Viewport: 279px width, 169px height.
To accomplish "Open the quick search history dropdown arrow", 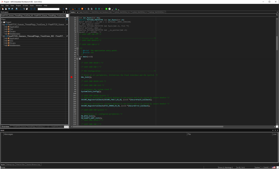I will (x=61, y=9).
